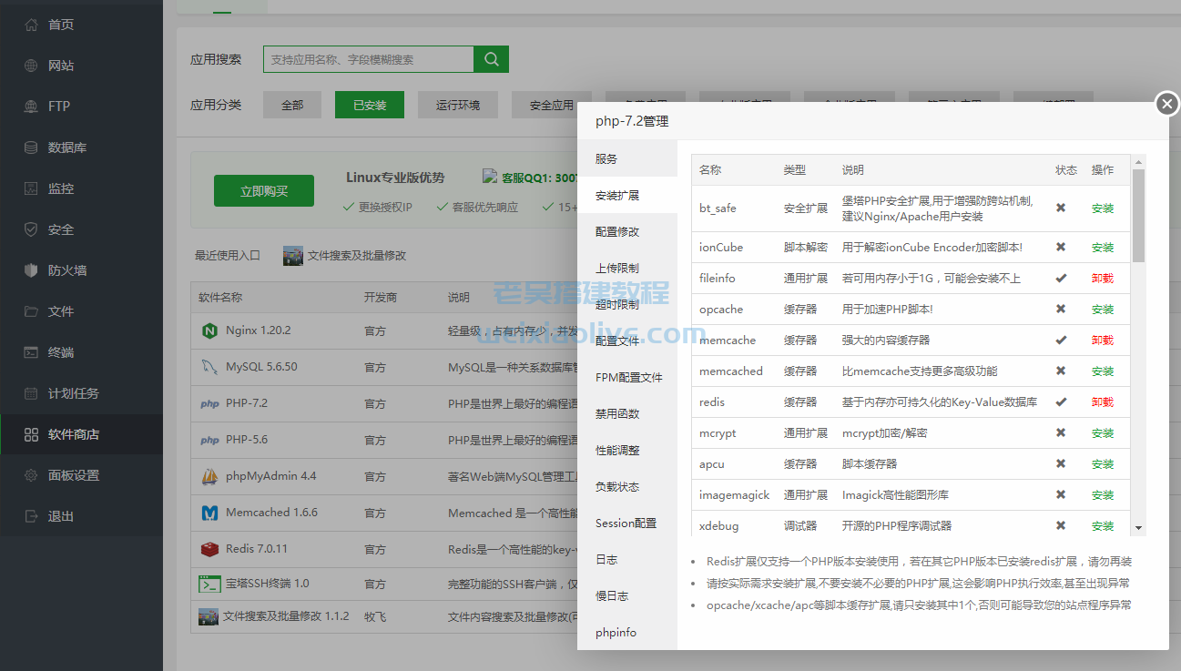The image size is (1181, 671).
Task: Uninstall the fileinfo extension
Action: tap(1104, 278)
